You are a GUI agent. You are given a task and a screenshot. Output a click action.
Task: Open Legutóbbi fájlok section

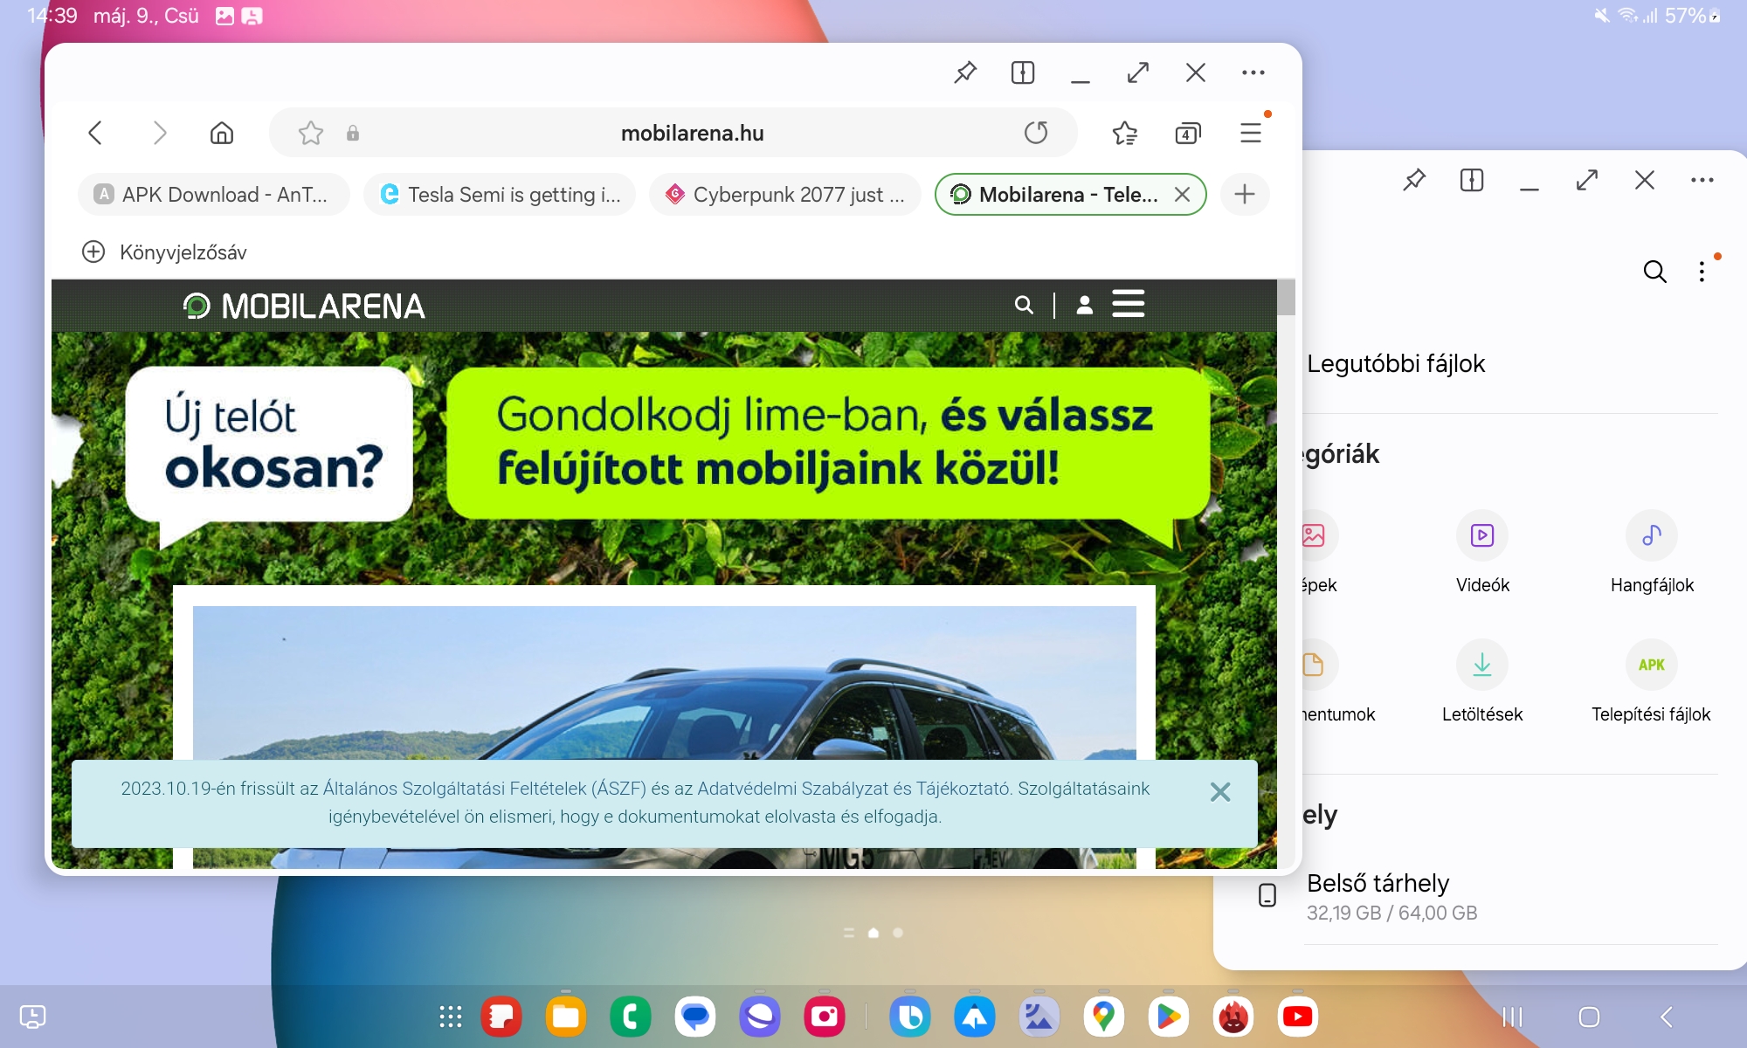(x=1396, y=363)
